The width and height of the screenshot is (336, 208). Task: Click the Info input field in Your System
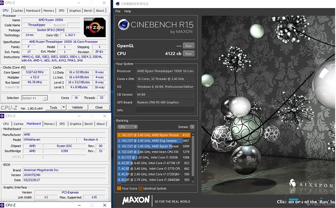pos(164,110)
